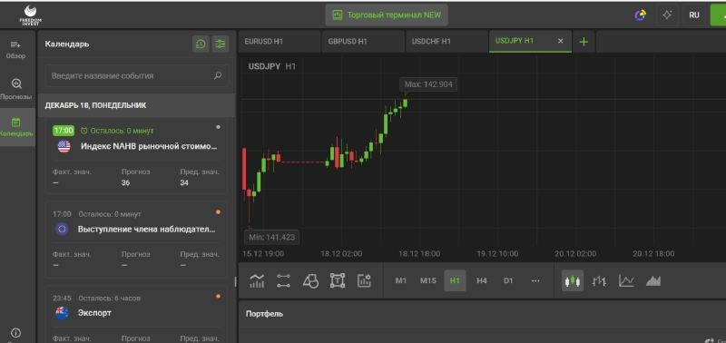Screen dimensions: 726x343
Task: Switch to USDCHF H1 tab
Action: pyautogui.click(x=446, y=41)
